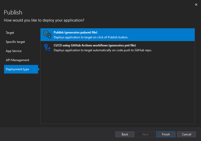The image size is (201, 141).
Task: Click the Publish heading text
Action: [x=13, y=12]
